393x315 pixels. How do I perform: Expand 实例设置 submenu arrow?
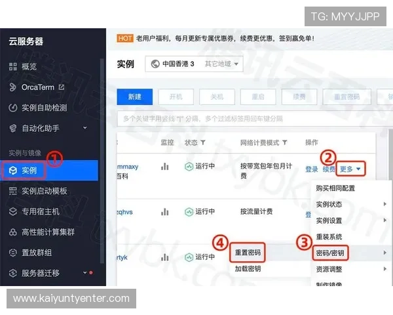click(385, 220)
